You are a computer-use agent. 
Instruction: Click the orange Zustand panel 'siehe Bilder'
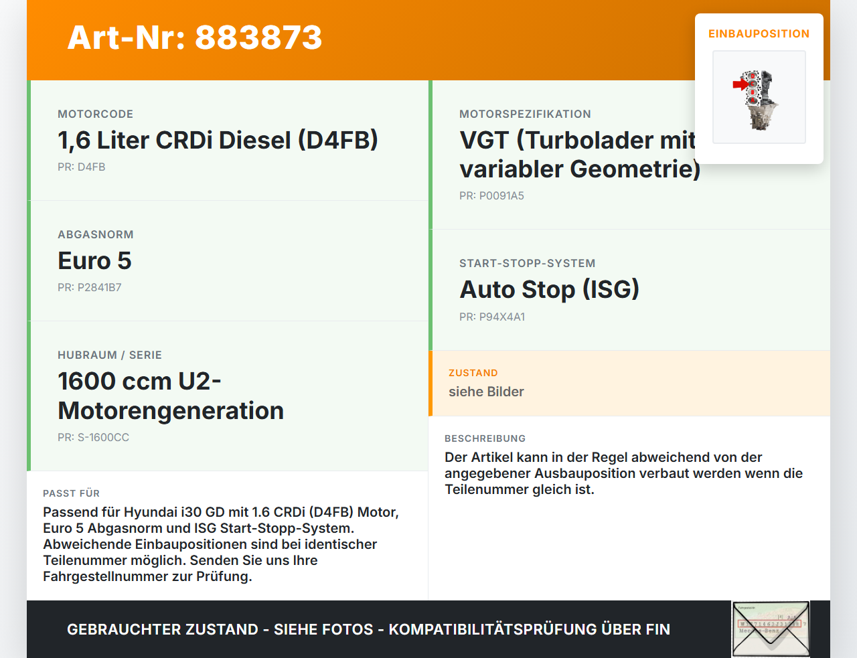629,383
